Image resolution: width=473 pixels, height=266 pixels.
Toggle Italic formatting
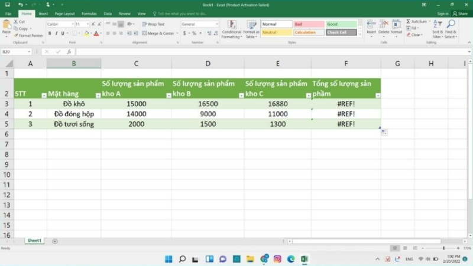click(x=57, y=34)
